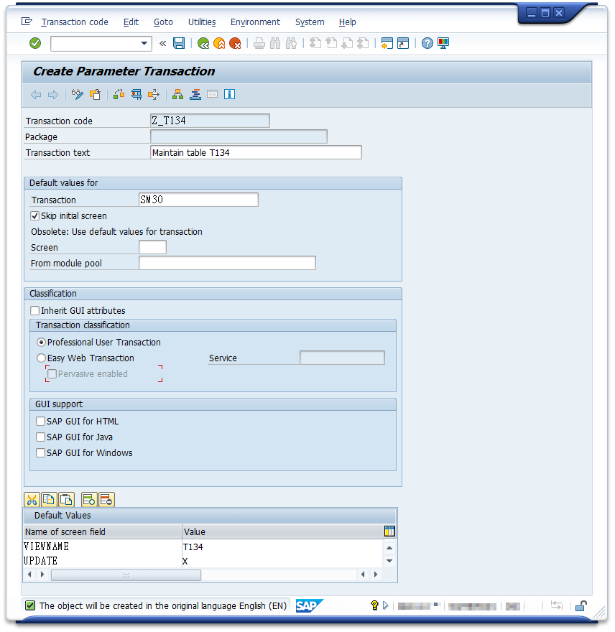
Task: Uncheck Skip initial screen
Action: coord(34,216)
